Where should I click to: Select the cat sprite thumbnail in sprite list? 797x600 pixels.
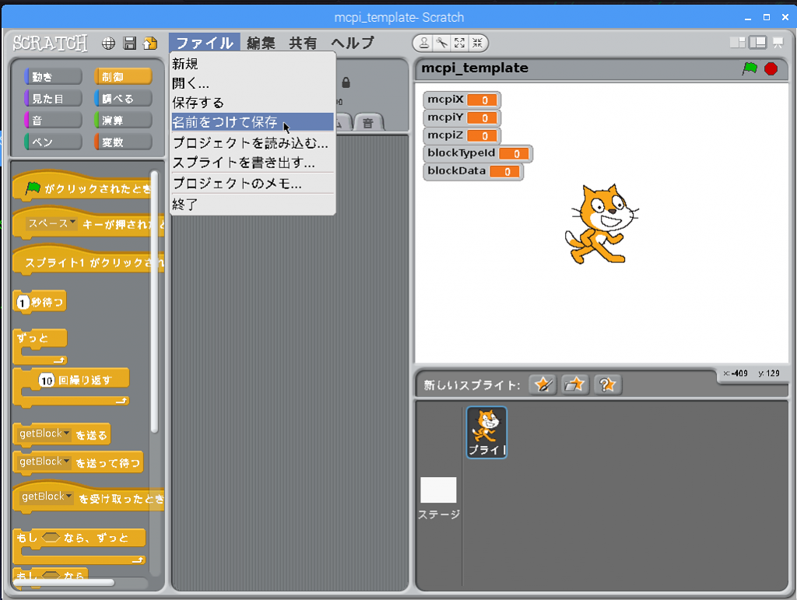(486, 433)
